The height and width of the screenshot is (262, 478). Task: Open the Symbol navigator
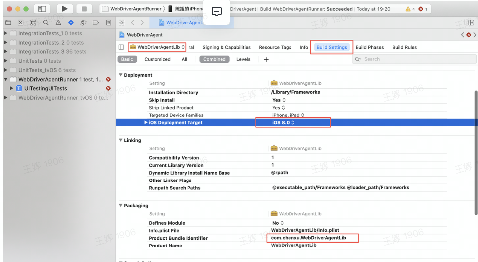pos(33,23)
